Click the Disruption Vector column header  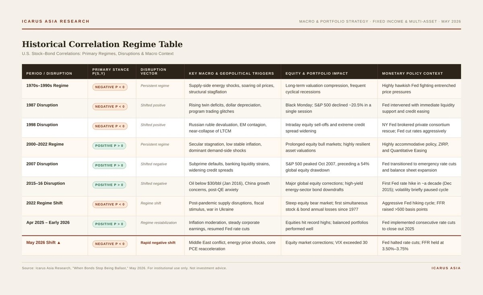click(x=153, y=72)
